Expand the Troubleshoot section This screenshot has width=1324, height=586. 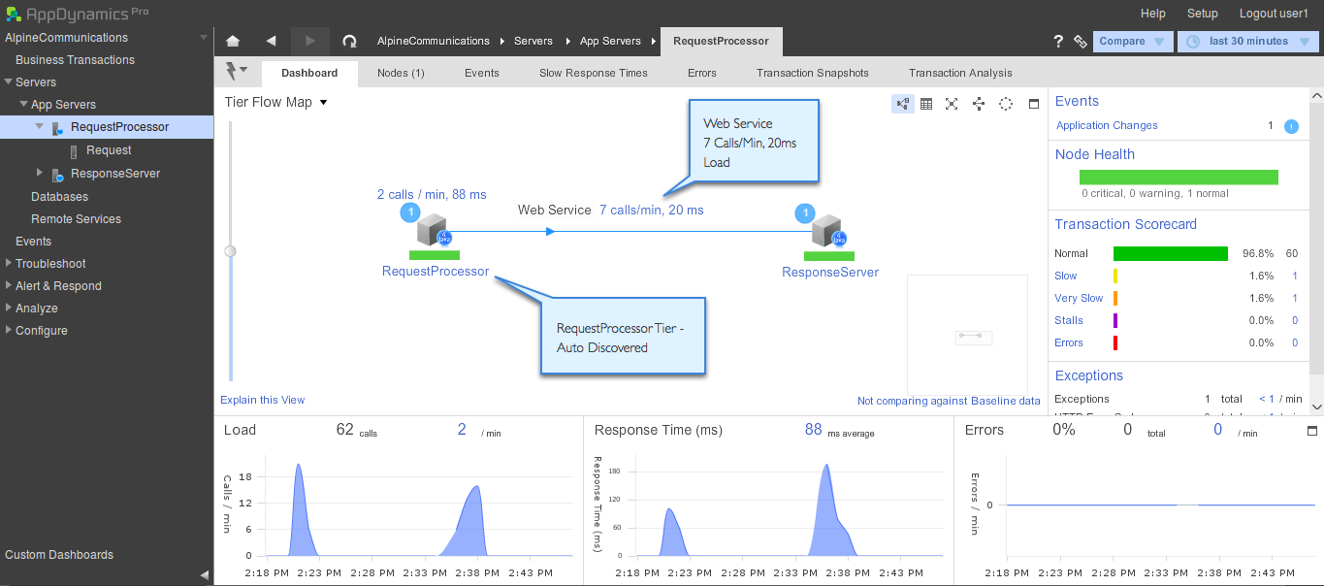tap(9, 263)
